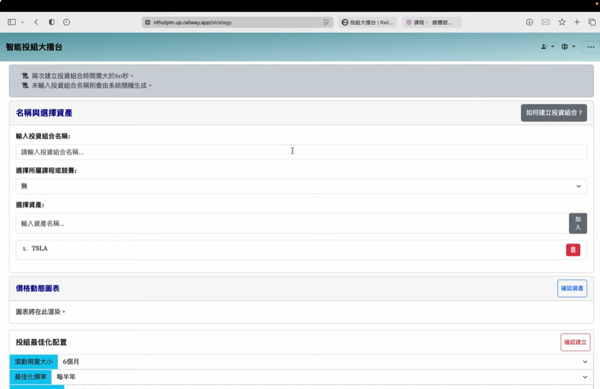This screenshot has height=389, width=600.
Task: Click the mail envelope icon in toolbar
Action: coord(545,22)
